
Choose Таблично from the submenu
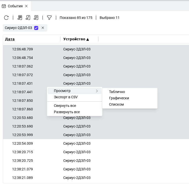117,92
